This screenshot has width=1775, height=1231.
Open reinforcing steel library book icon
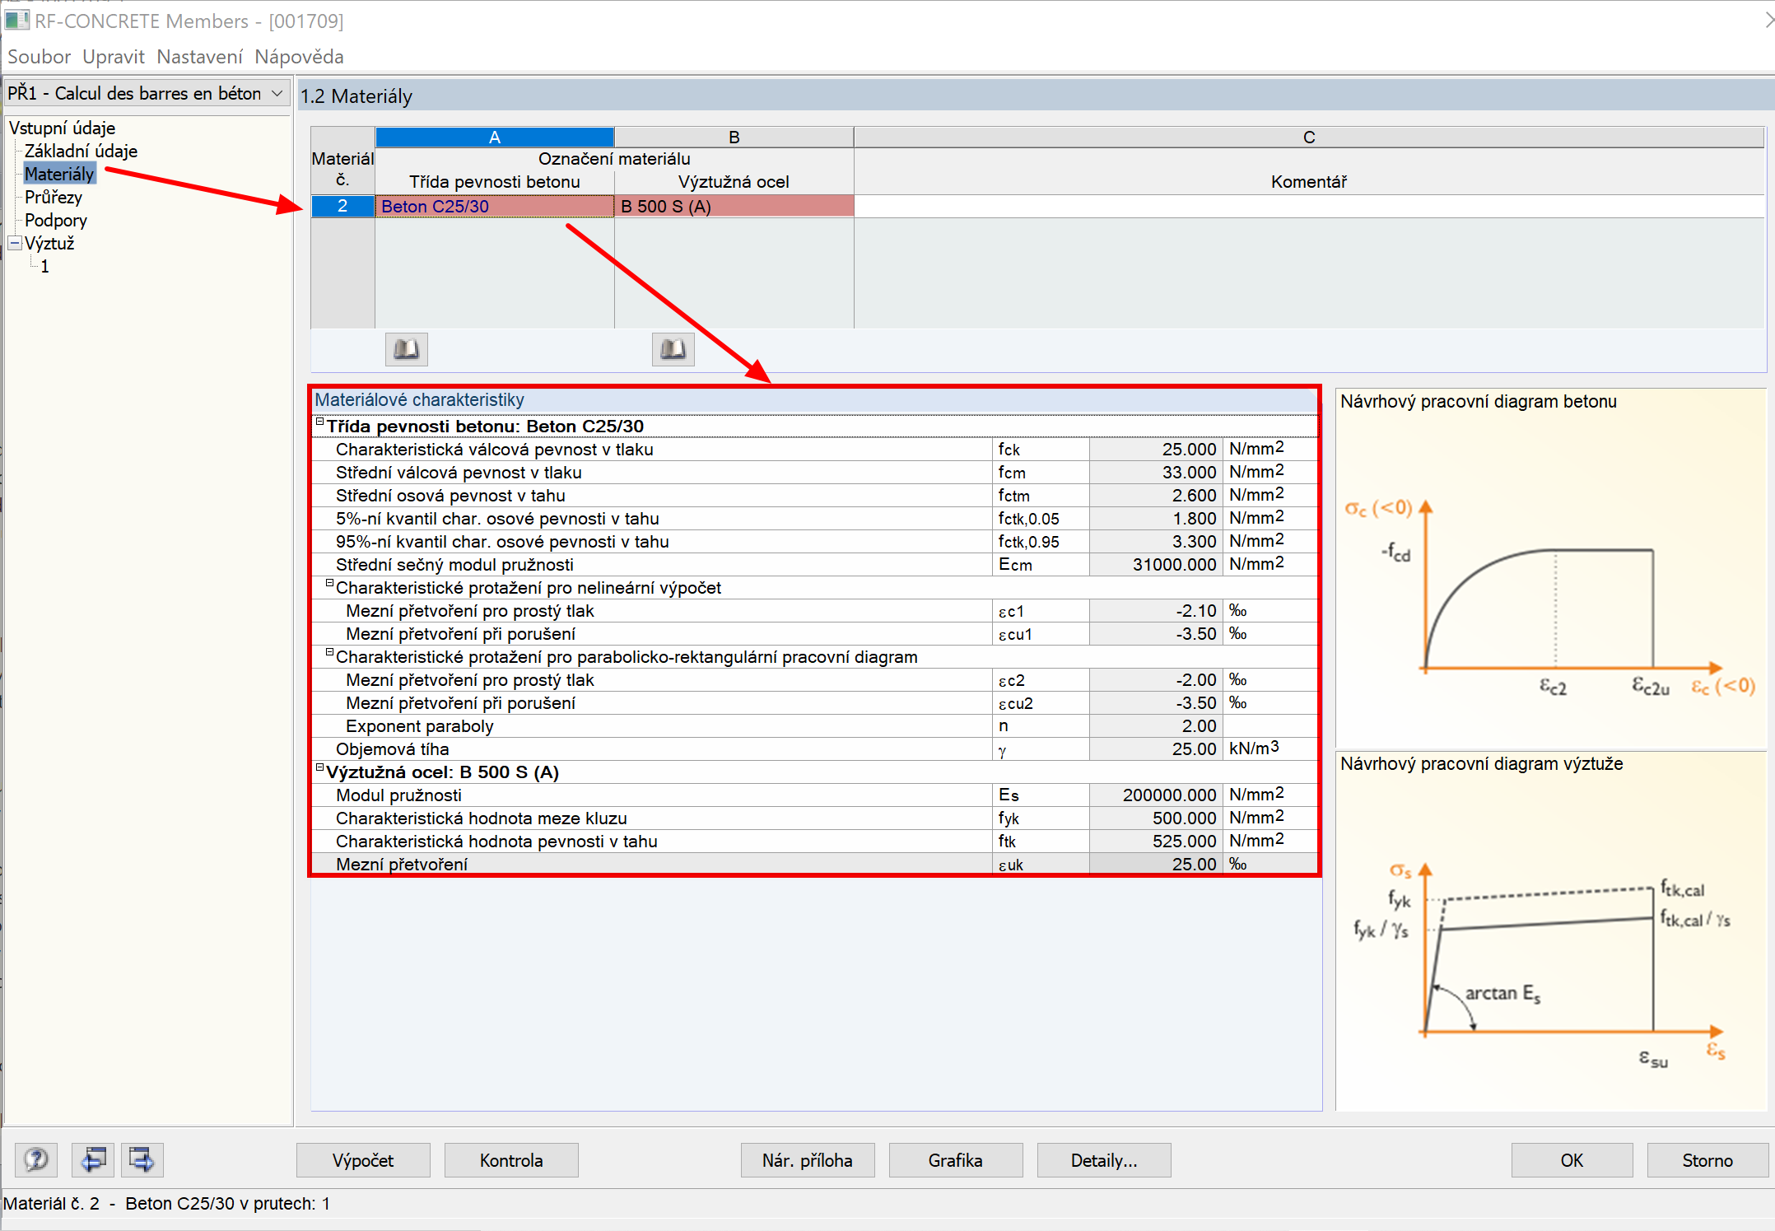coord(673,349)
